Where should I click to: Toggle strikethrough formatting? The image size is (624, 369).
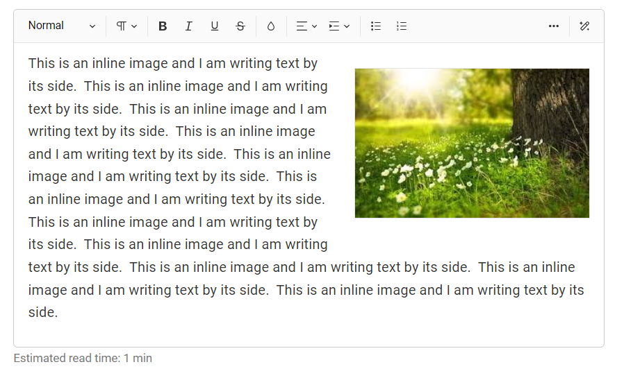240,26
